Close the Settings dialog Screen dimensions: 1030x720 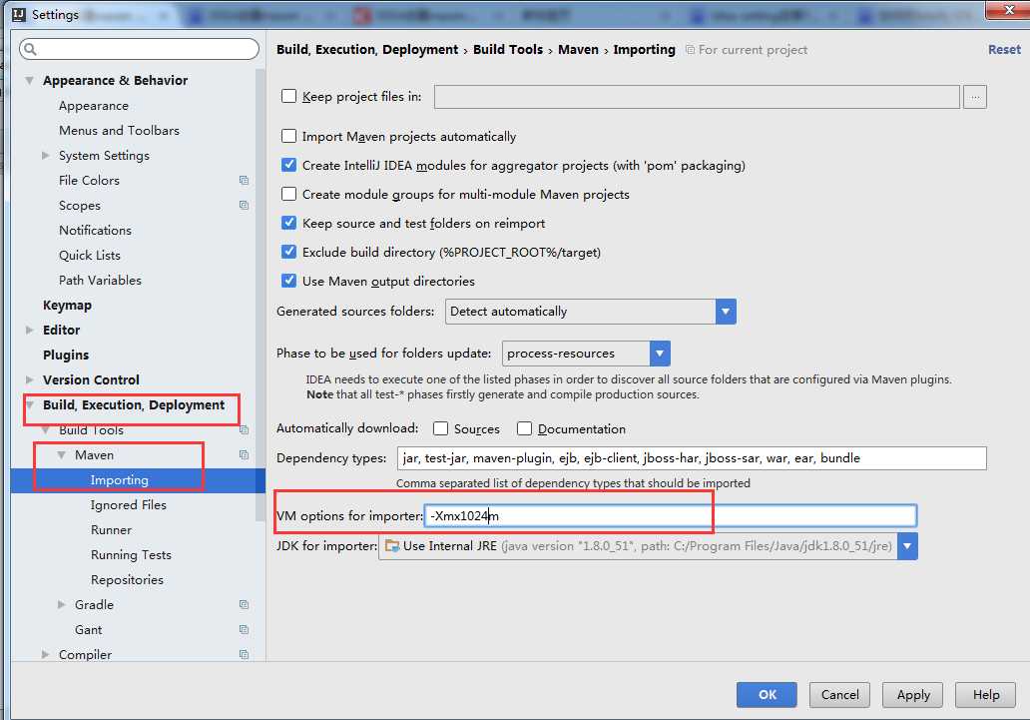pyautogui.click(x=1008, y=10)
